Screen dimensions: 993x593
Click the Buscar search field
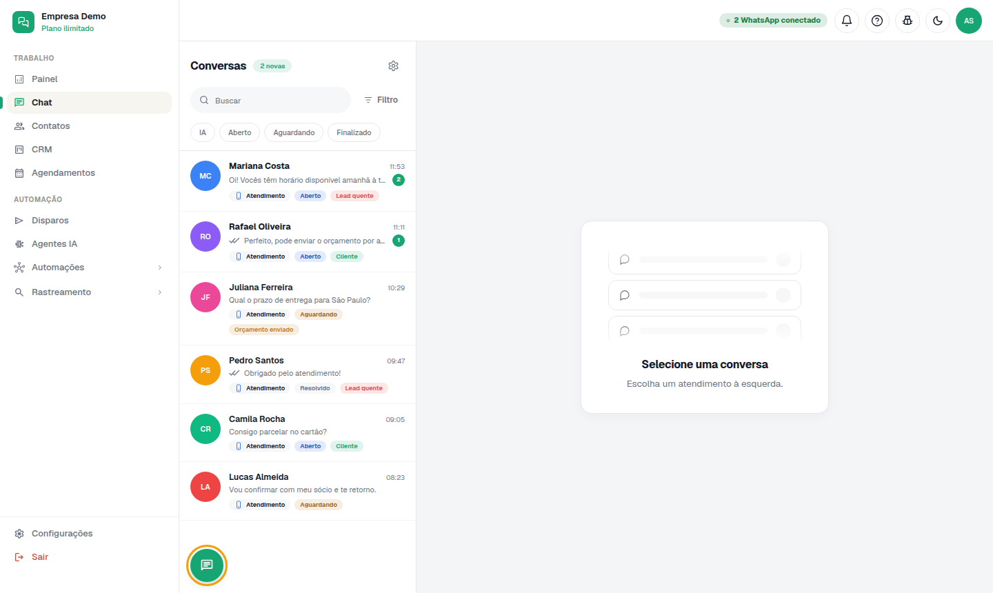[270, 100]
